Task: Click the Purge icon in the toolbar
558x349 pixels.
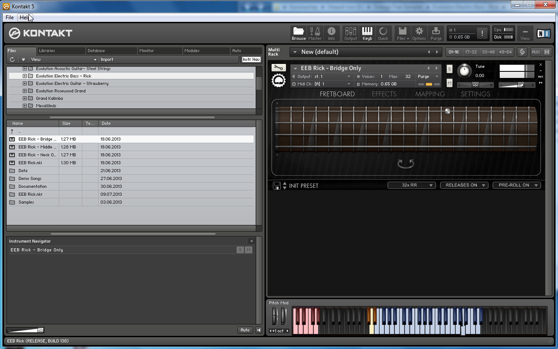Action: coord(436,33)
